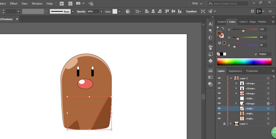Hide Layer 2 with its eye icon

coord(219,78)
